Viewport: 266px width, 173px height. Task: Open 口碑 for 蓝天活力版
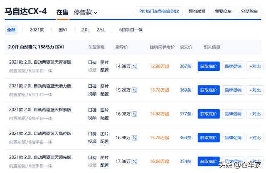click(x=92, y=86)
